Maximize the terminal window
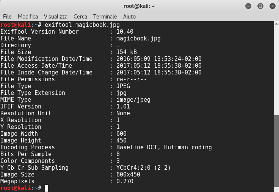This screenshot has height=192, width=279. click(x=260, y=6)
